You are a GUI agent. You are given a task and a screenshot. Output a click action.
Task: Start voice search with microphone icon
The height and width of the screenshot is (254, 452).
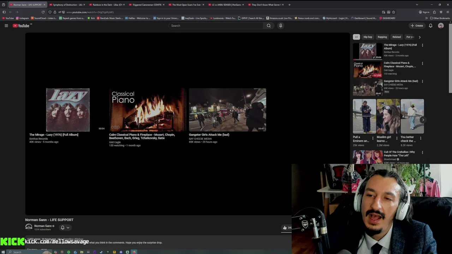tap(281, 26)
